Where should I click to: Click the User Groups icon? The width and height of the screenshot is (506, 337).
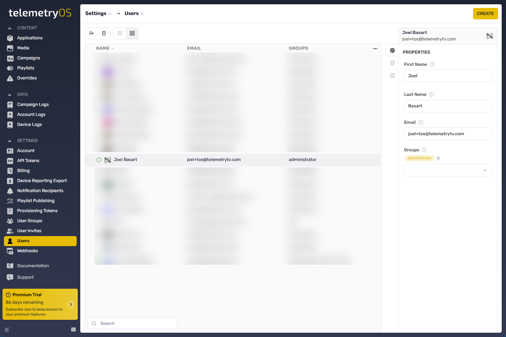point(10,221)
